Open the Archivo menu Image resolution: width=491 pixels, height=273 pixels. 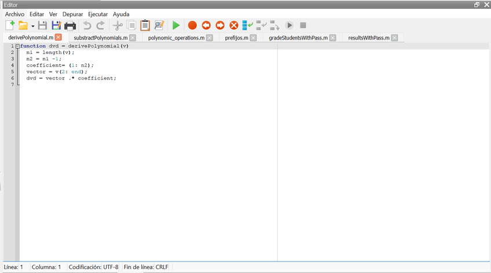tap(14, 14)
